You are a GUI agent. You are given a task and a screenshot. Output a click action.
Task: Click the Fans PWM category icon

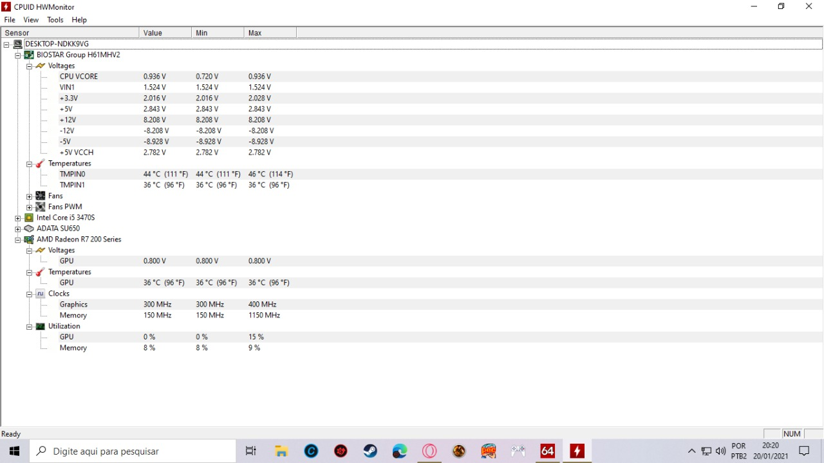coord(41,207)
